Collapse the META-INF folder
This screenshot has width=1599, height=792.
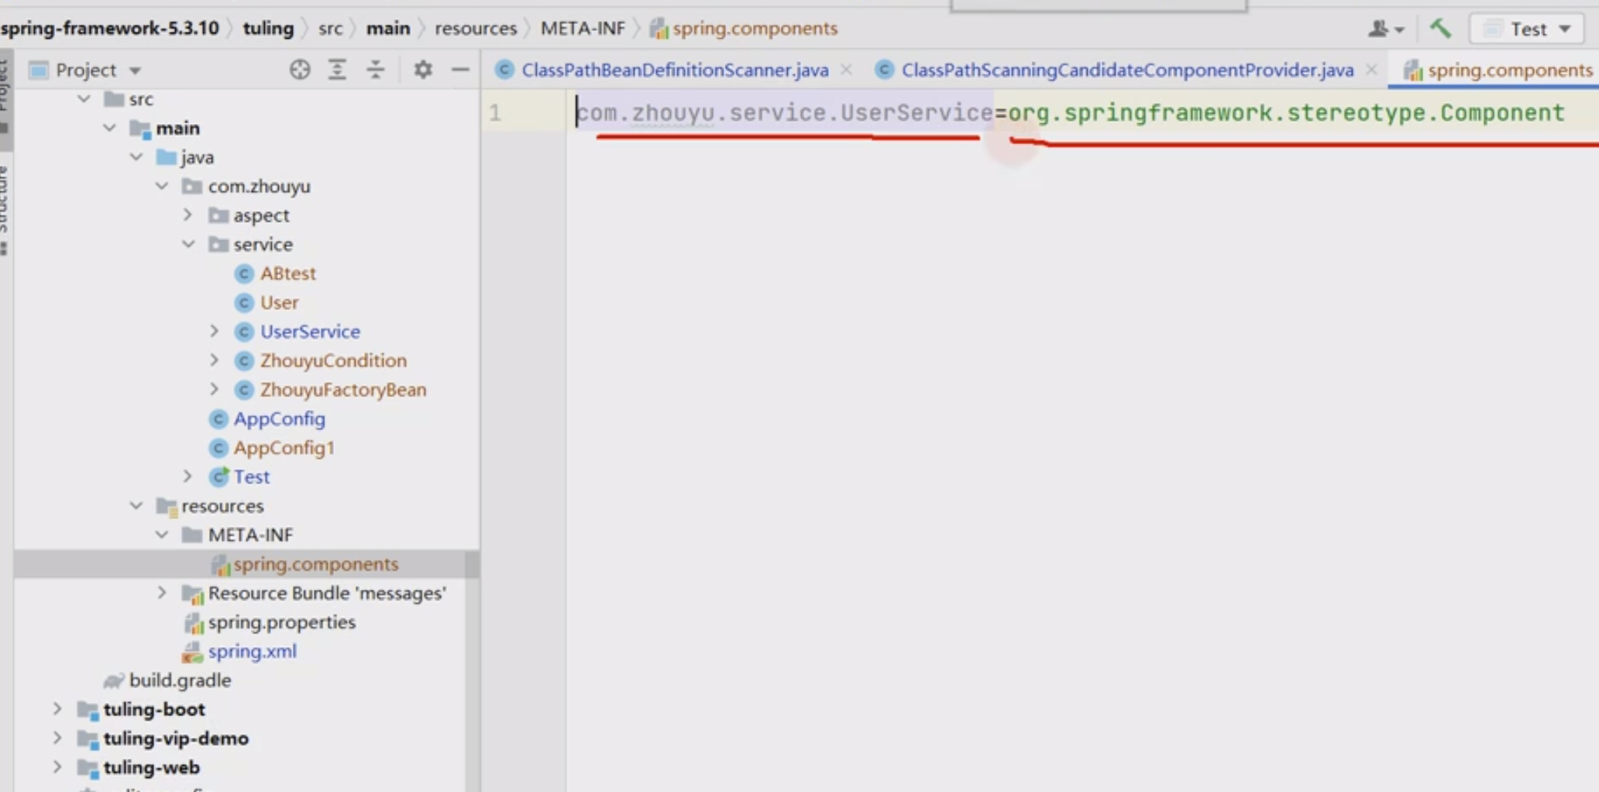pos(162,535)
